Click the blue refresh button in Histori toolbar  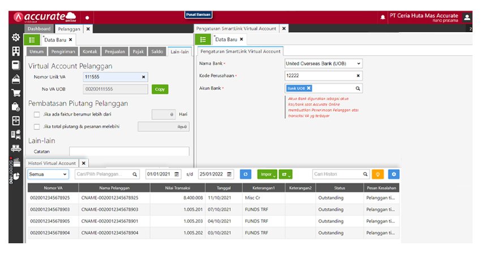tap(246, 174)
